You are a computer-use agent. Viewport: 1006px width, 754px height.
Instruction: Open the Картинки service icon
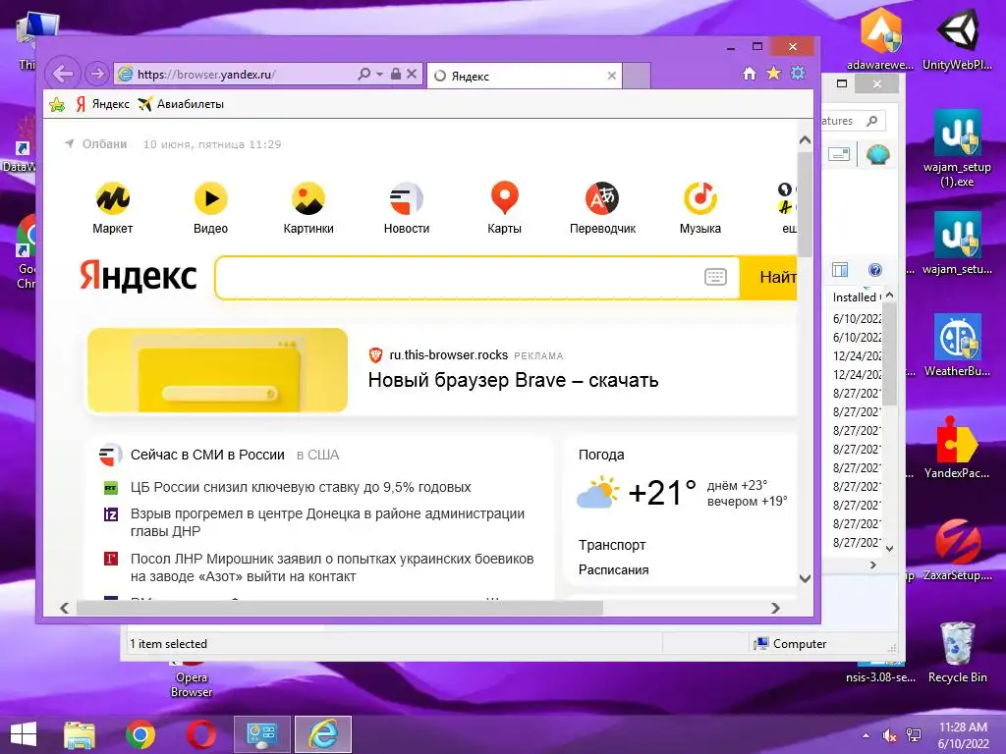[308, 198]
